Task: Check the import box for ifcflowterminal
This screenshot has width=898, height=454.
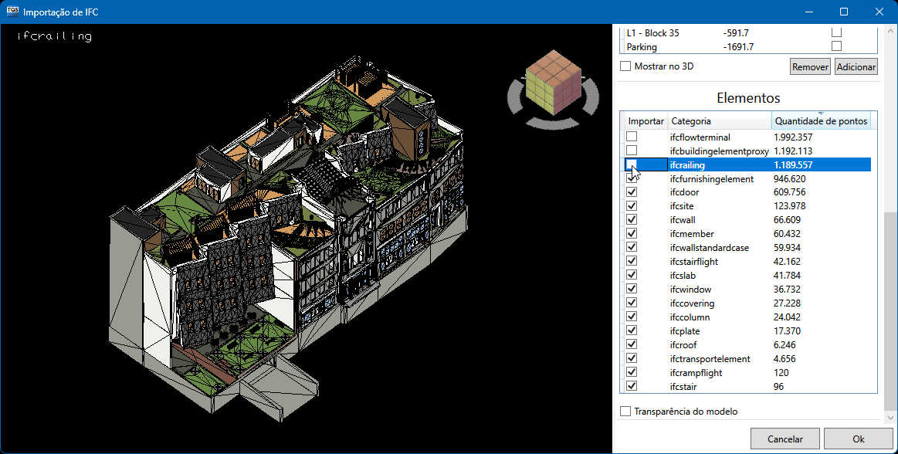Action: point(632,137)
